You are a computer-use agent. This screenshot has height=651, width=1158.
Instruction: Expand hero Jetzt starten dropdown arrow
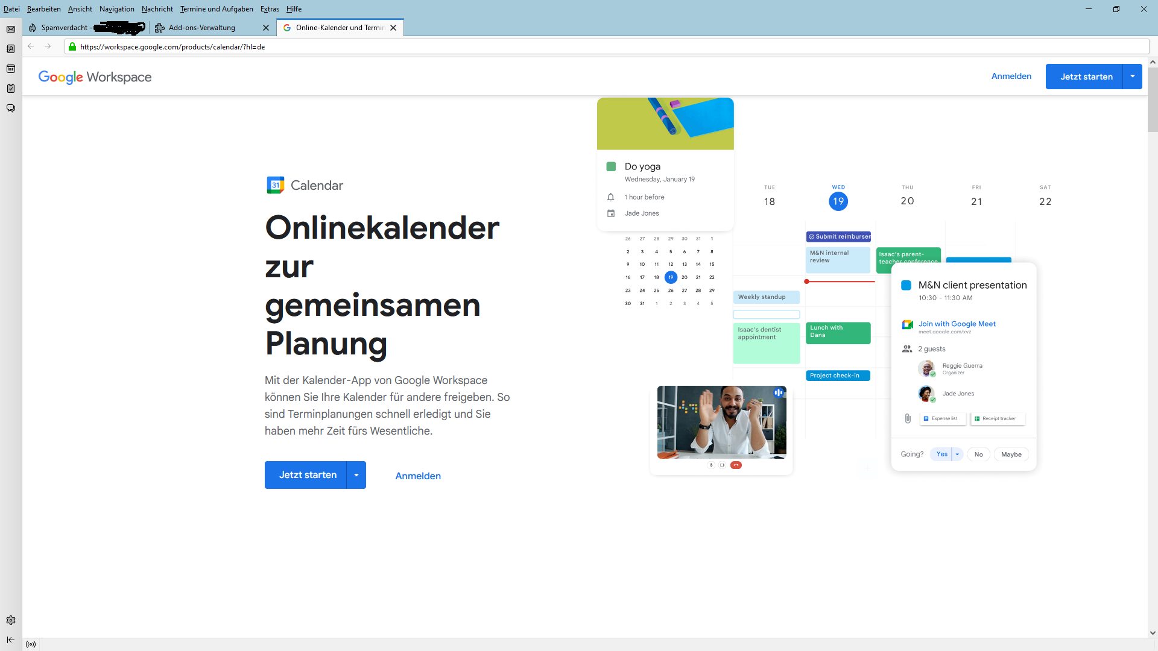click(356, 475)
